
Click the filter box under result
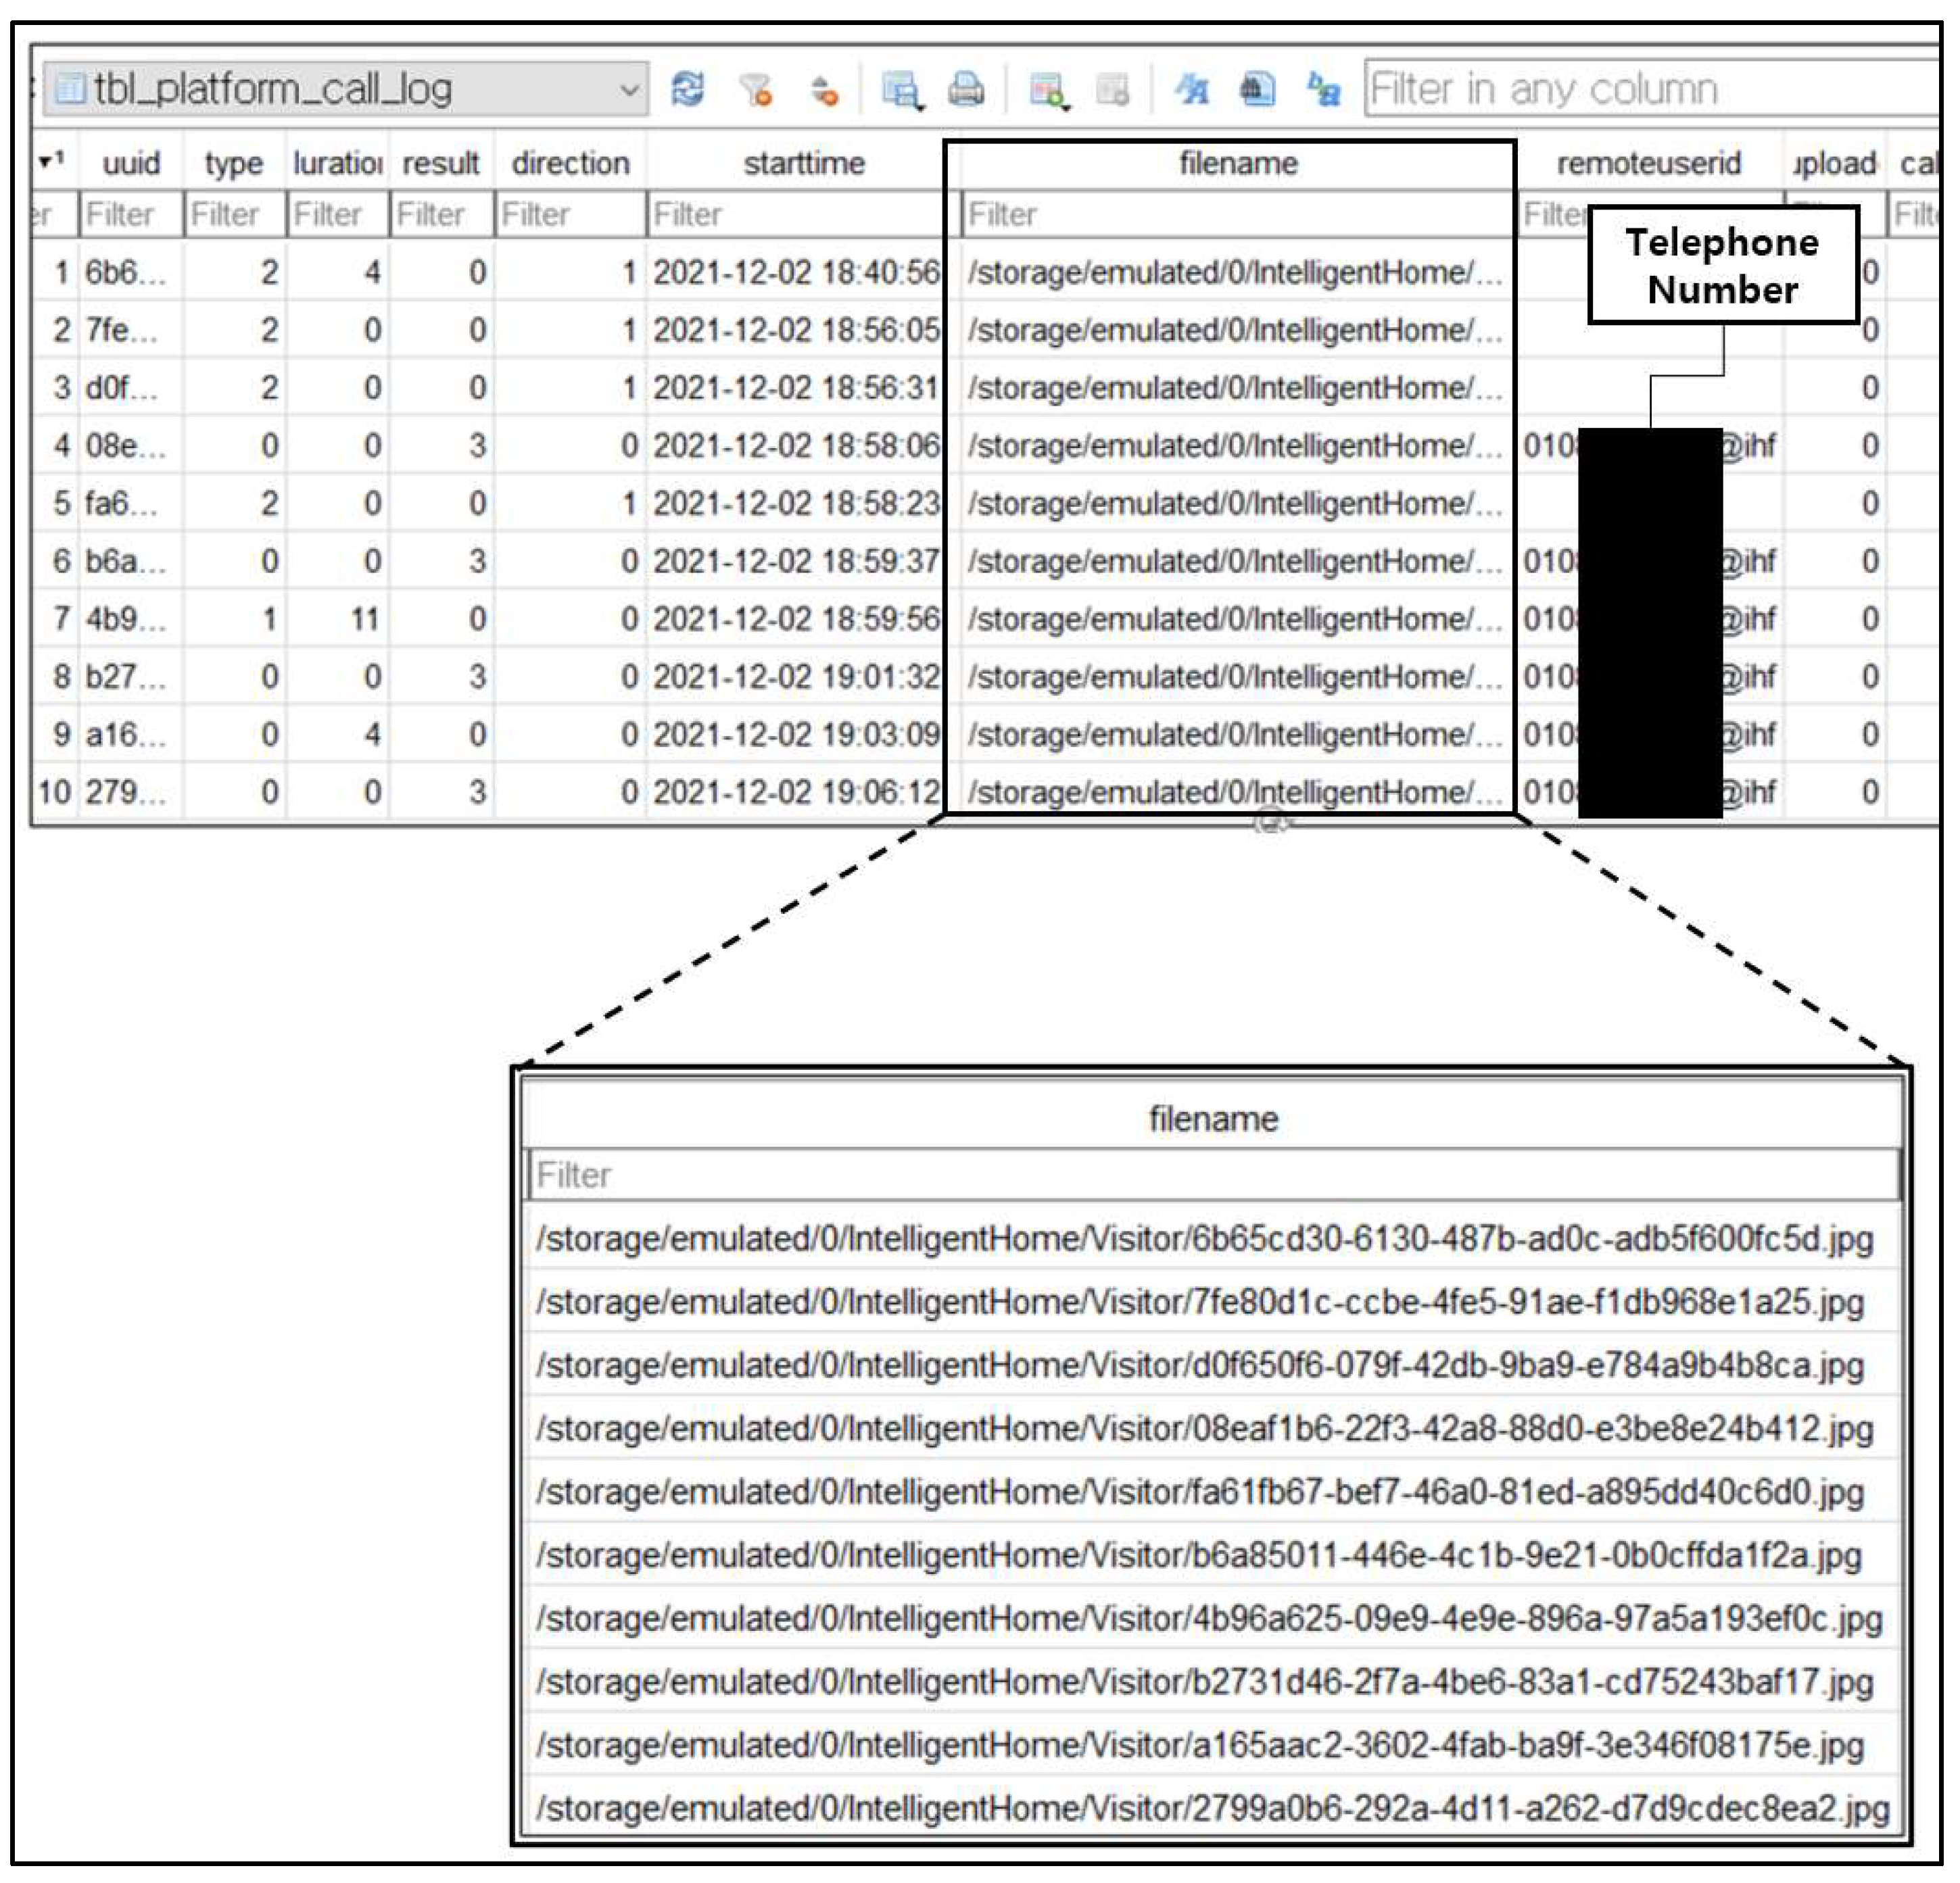[440, 214]
